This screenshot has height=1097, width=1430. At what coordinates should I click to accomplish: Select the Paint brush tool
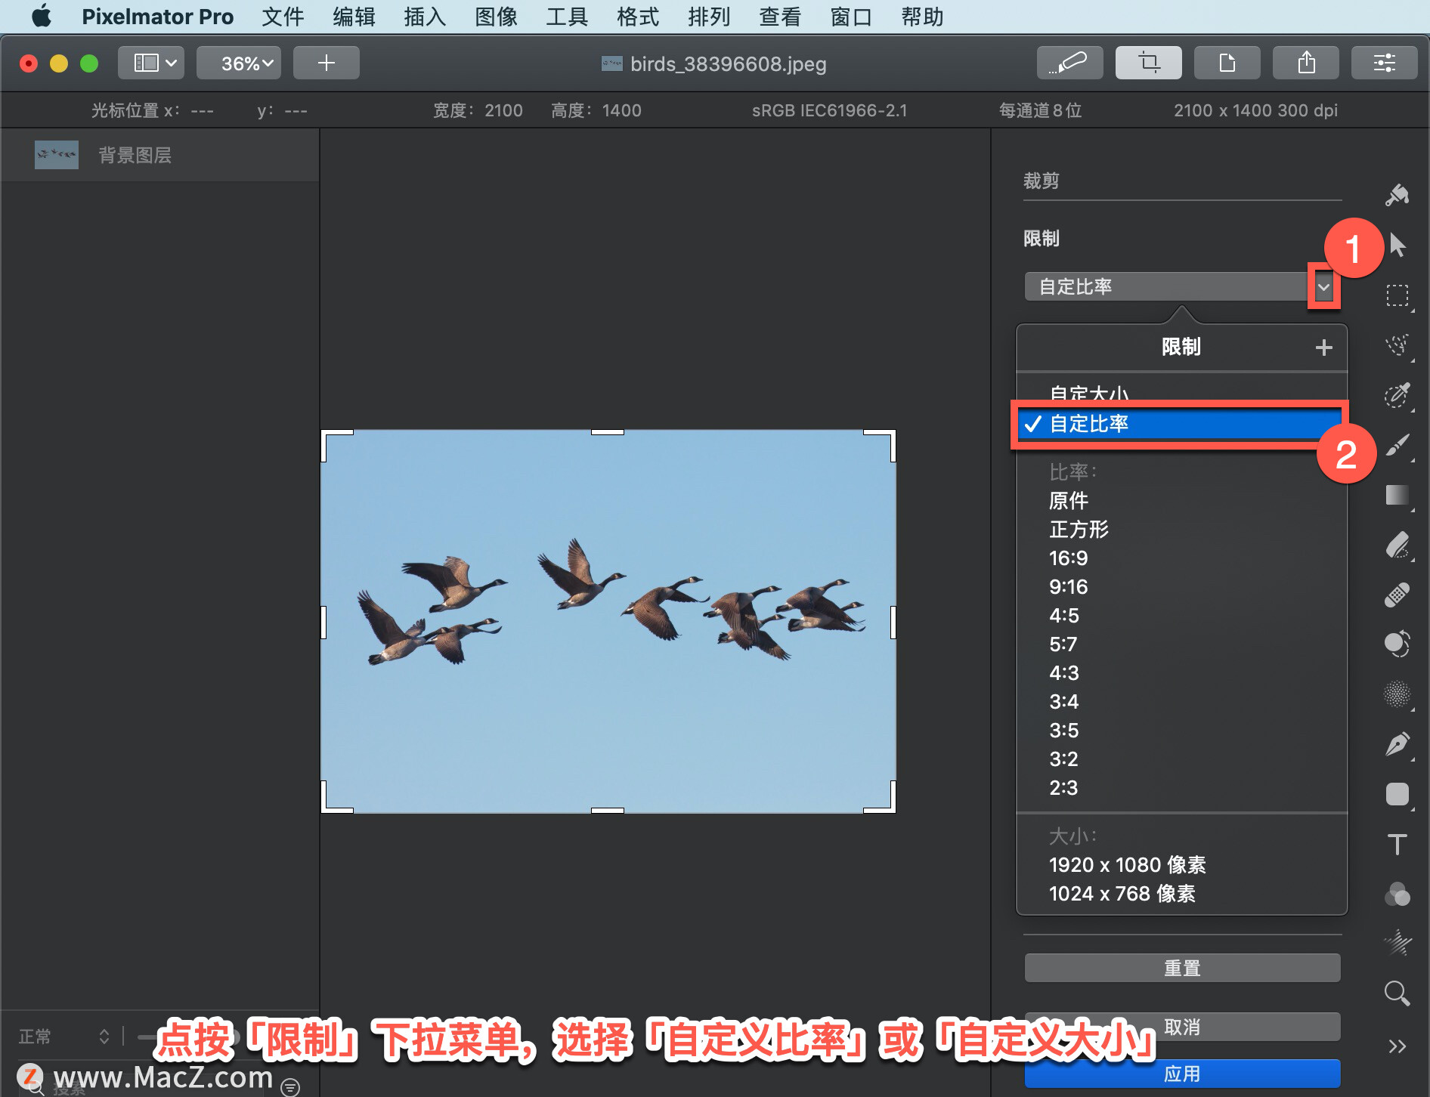click(x=1397, y=445)
